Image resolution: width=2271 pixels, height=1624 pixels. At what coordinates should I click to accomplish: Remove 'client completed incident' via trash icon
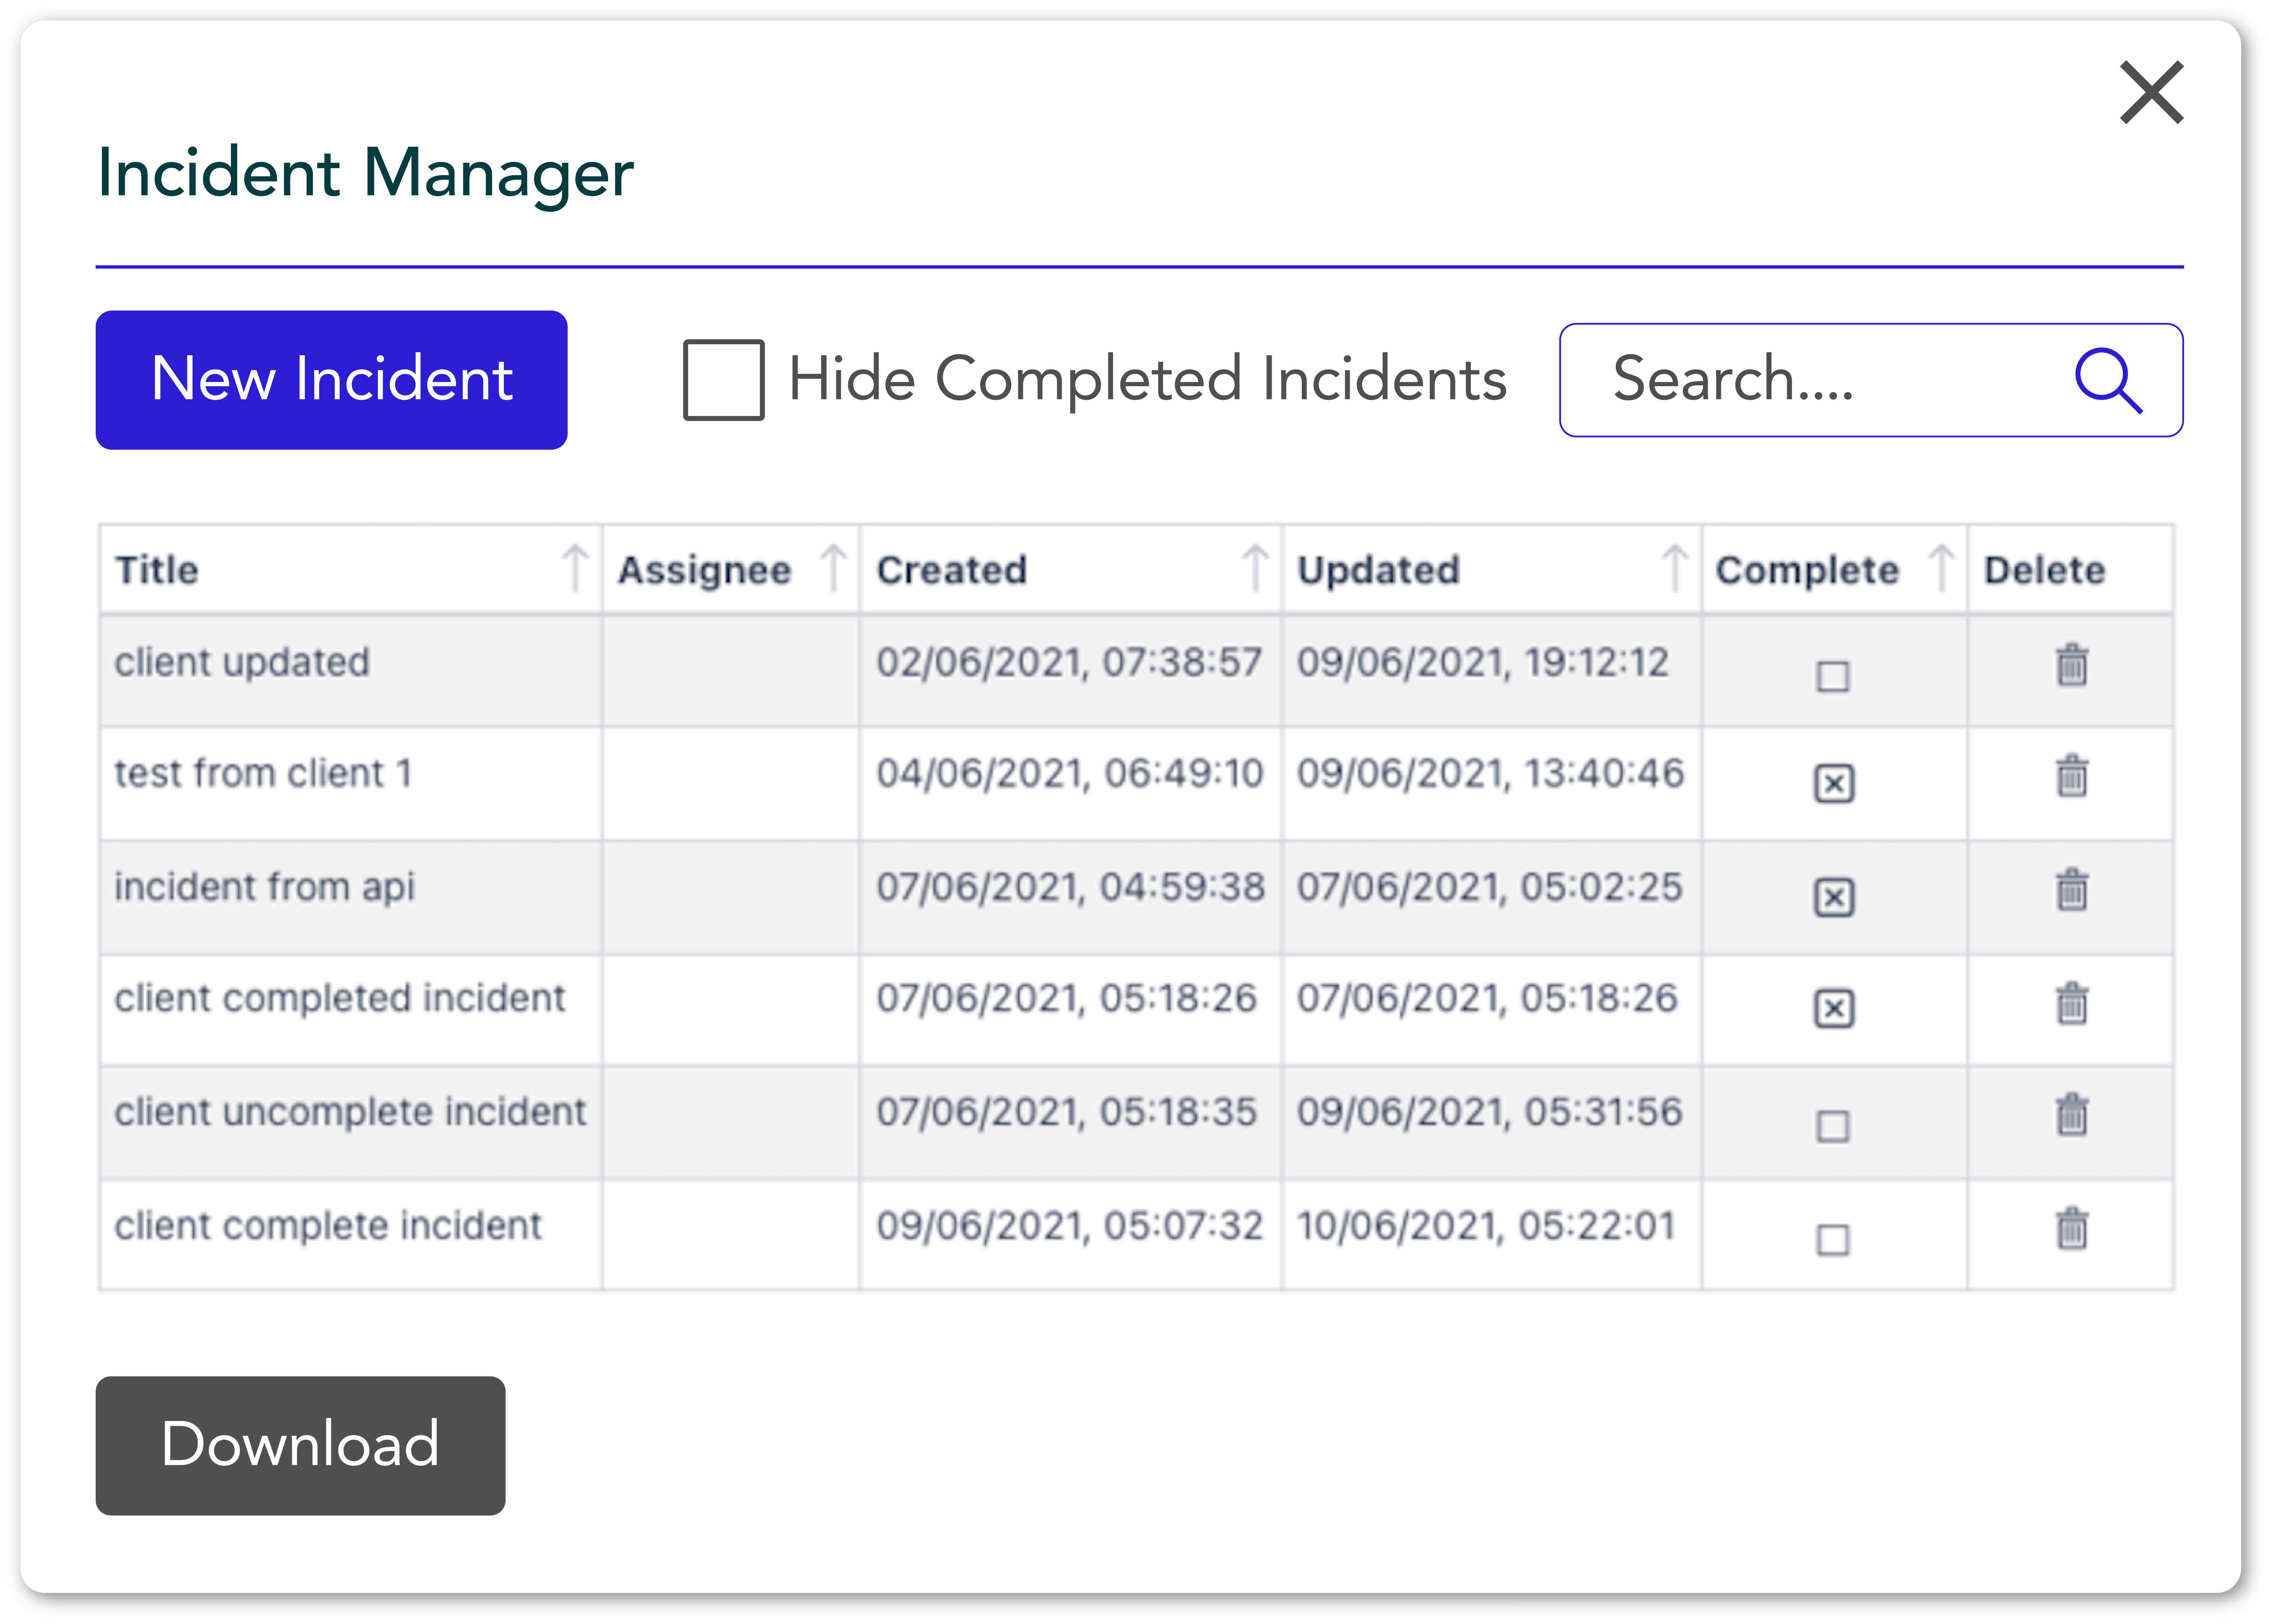click(2071, 1003)
